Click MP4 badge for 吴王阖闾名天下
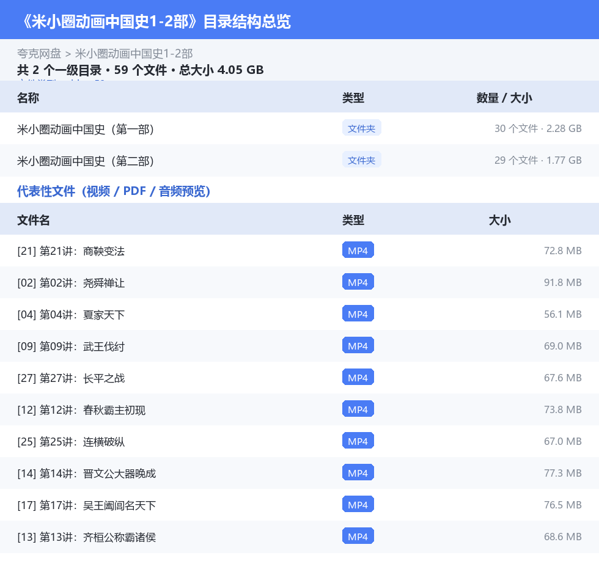 (358, 504)
